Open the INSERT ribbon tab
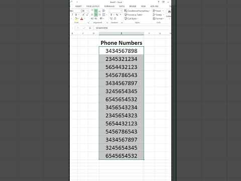Image resolution: width=241 pixels, height=181 pixels. [x=78, y=6]
